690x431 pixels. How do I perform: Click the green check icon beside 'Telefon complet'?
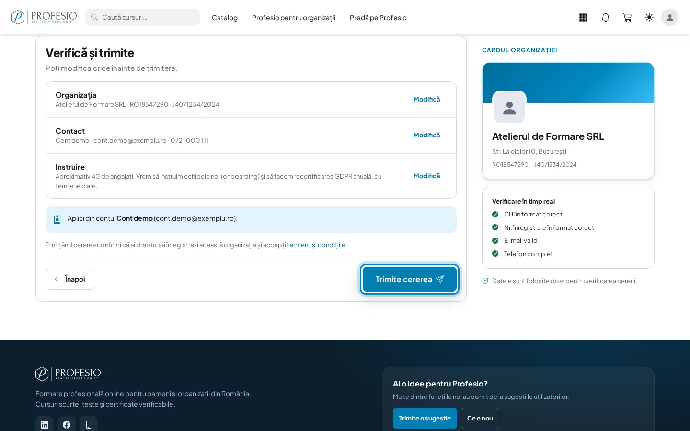click(x=495, y=254)
